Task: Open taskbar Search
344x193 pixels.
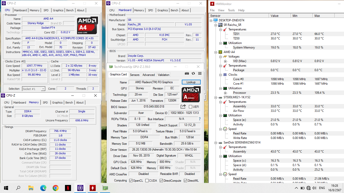Action: pyautogui.click(x=18, y=188)
